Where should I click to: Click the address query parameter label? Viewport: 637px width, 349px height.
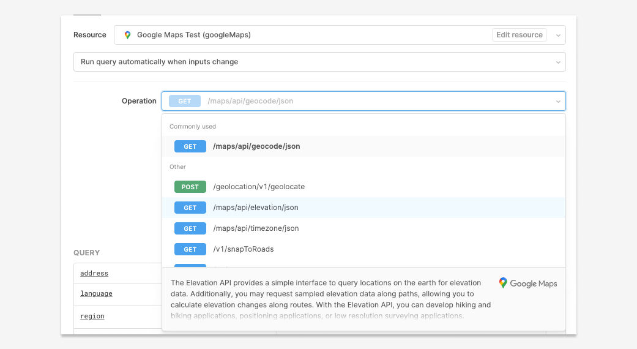[94, 274]
